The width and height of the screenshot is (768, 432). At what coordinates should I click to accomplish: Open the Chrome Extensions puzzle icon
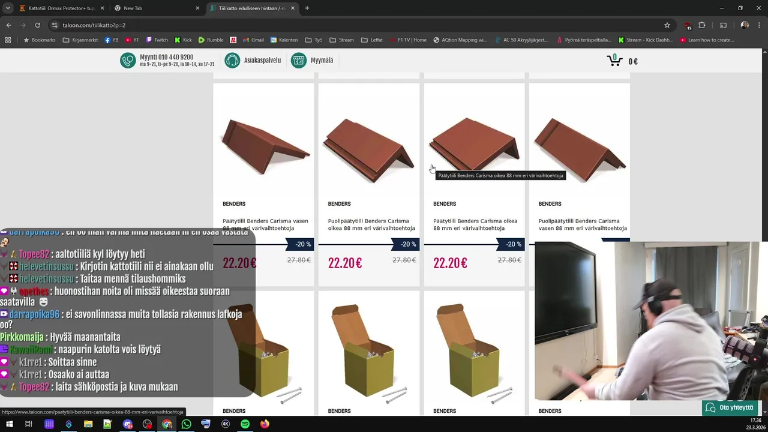(701, 25)
